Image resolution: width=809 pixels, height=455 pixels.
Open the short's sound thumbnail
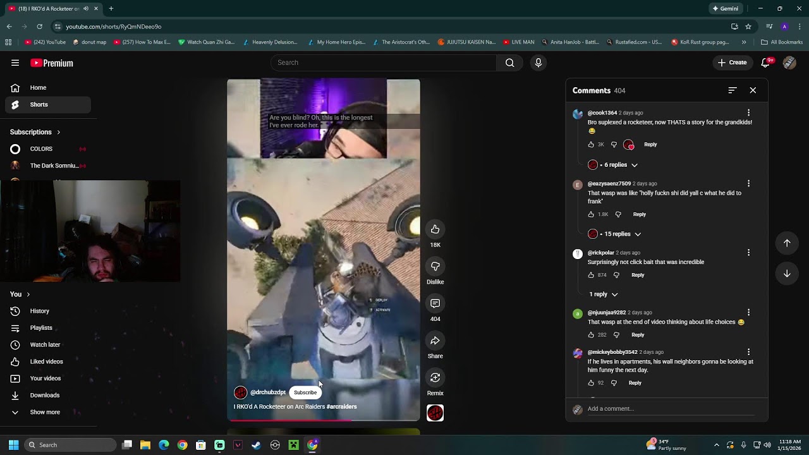435,413
